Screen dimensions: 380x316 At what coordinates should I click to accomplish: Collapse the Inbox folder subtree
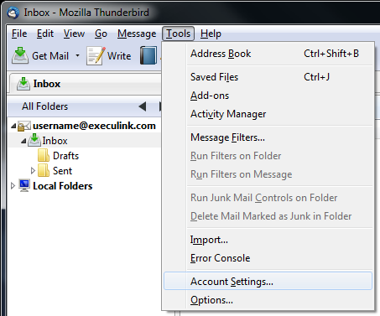[x=23, y=142]
